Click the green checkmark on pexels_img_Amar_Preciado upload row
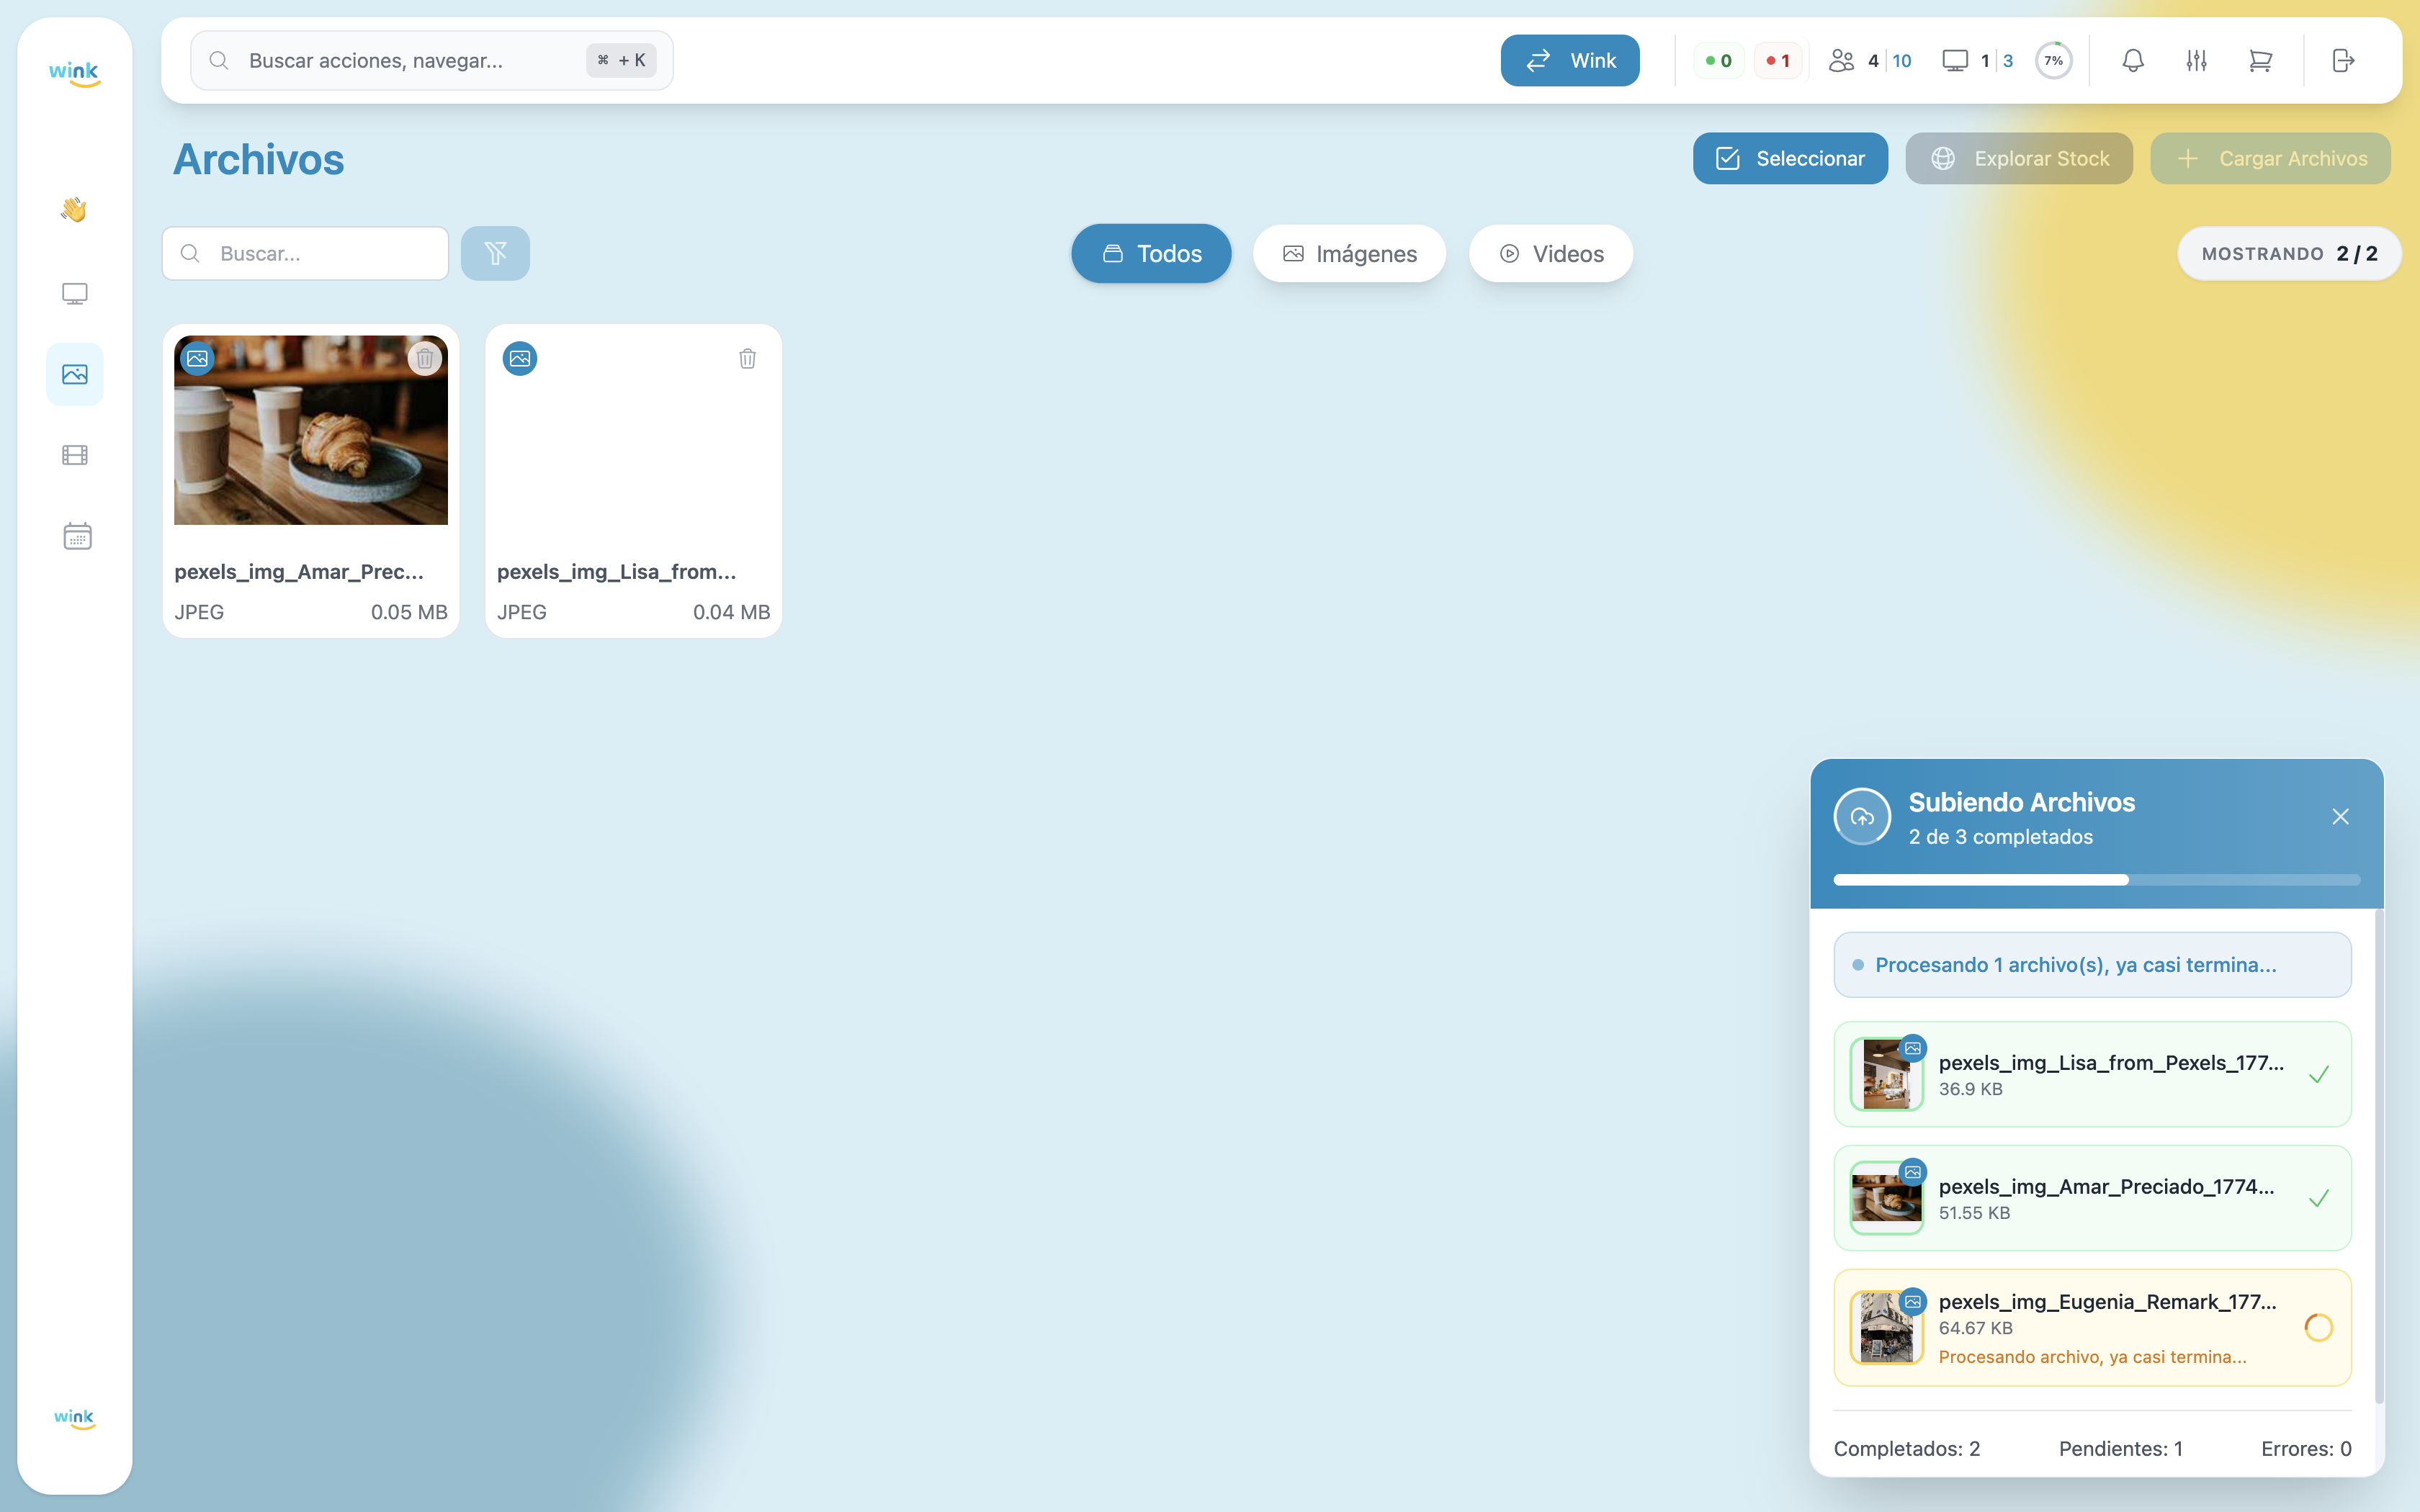The image size is (2420, 1512). (2319, 1198)
